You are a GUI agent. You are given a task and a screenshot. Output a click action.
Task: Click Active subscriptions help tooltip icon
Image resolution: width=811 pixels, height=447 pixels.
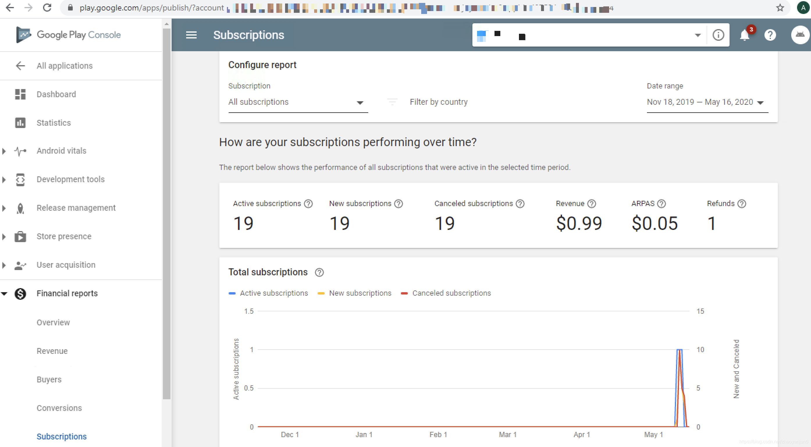coord(308,204)
